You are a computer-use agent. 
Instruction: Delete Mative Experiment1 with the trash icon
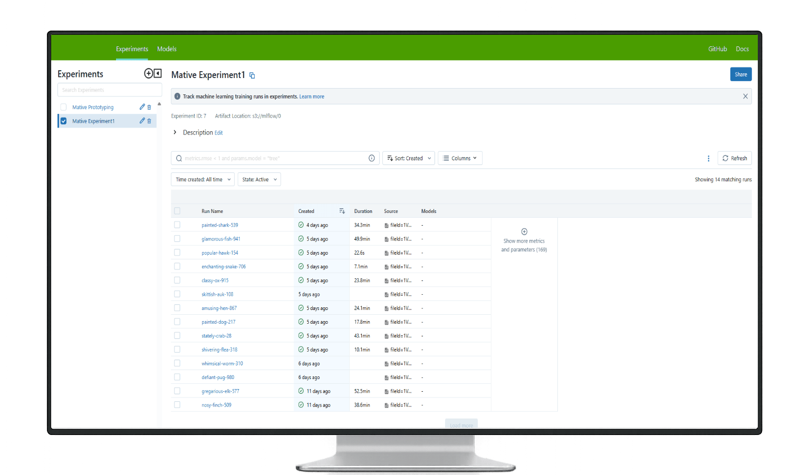pos(148,121)
